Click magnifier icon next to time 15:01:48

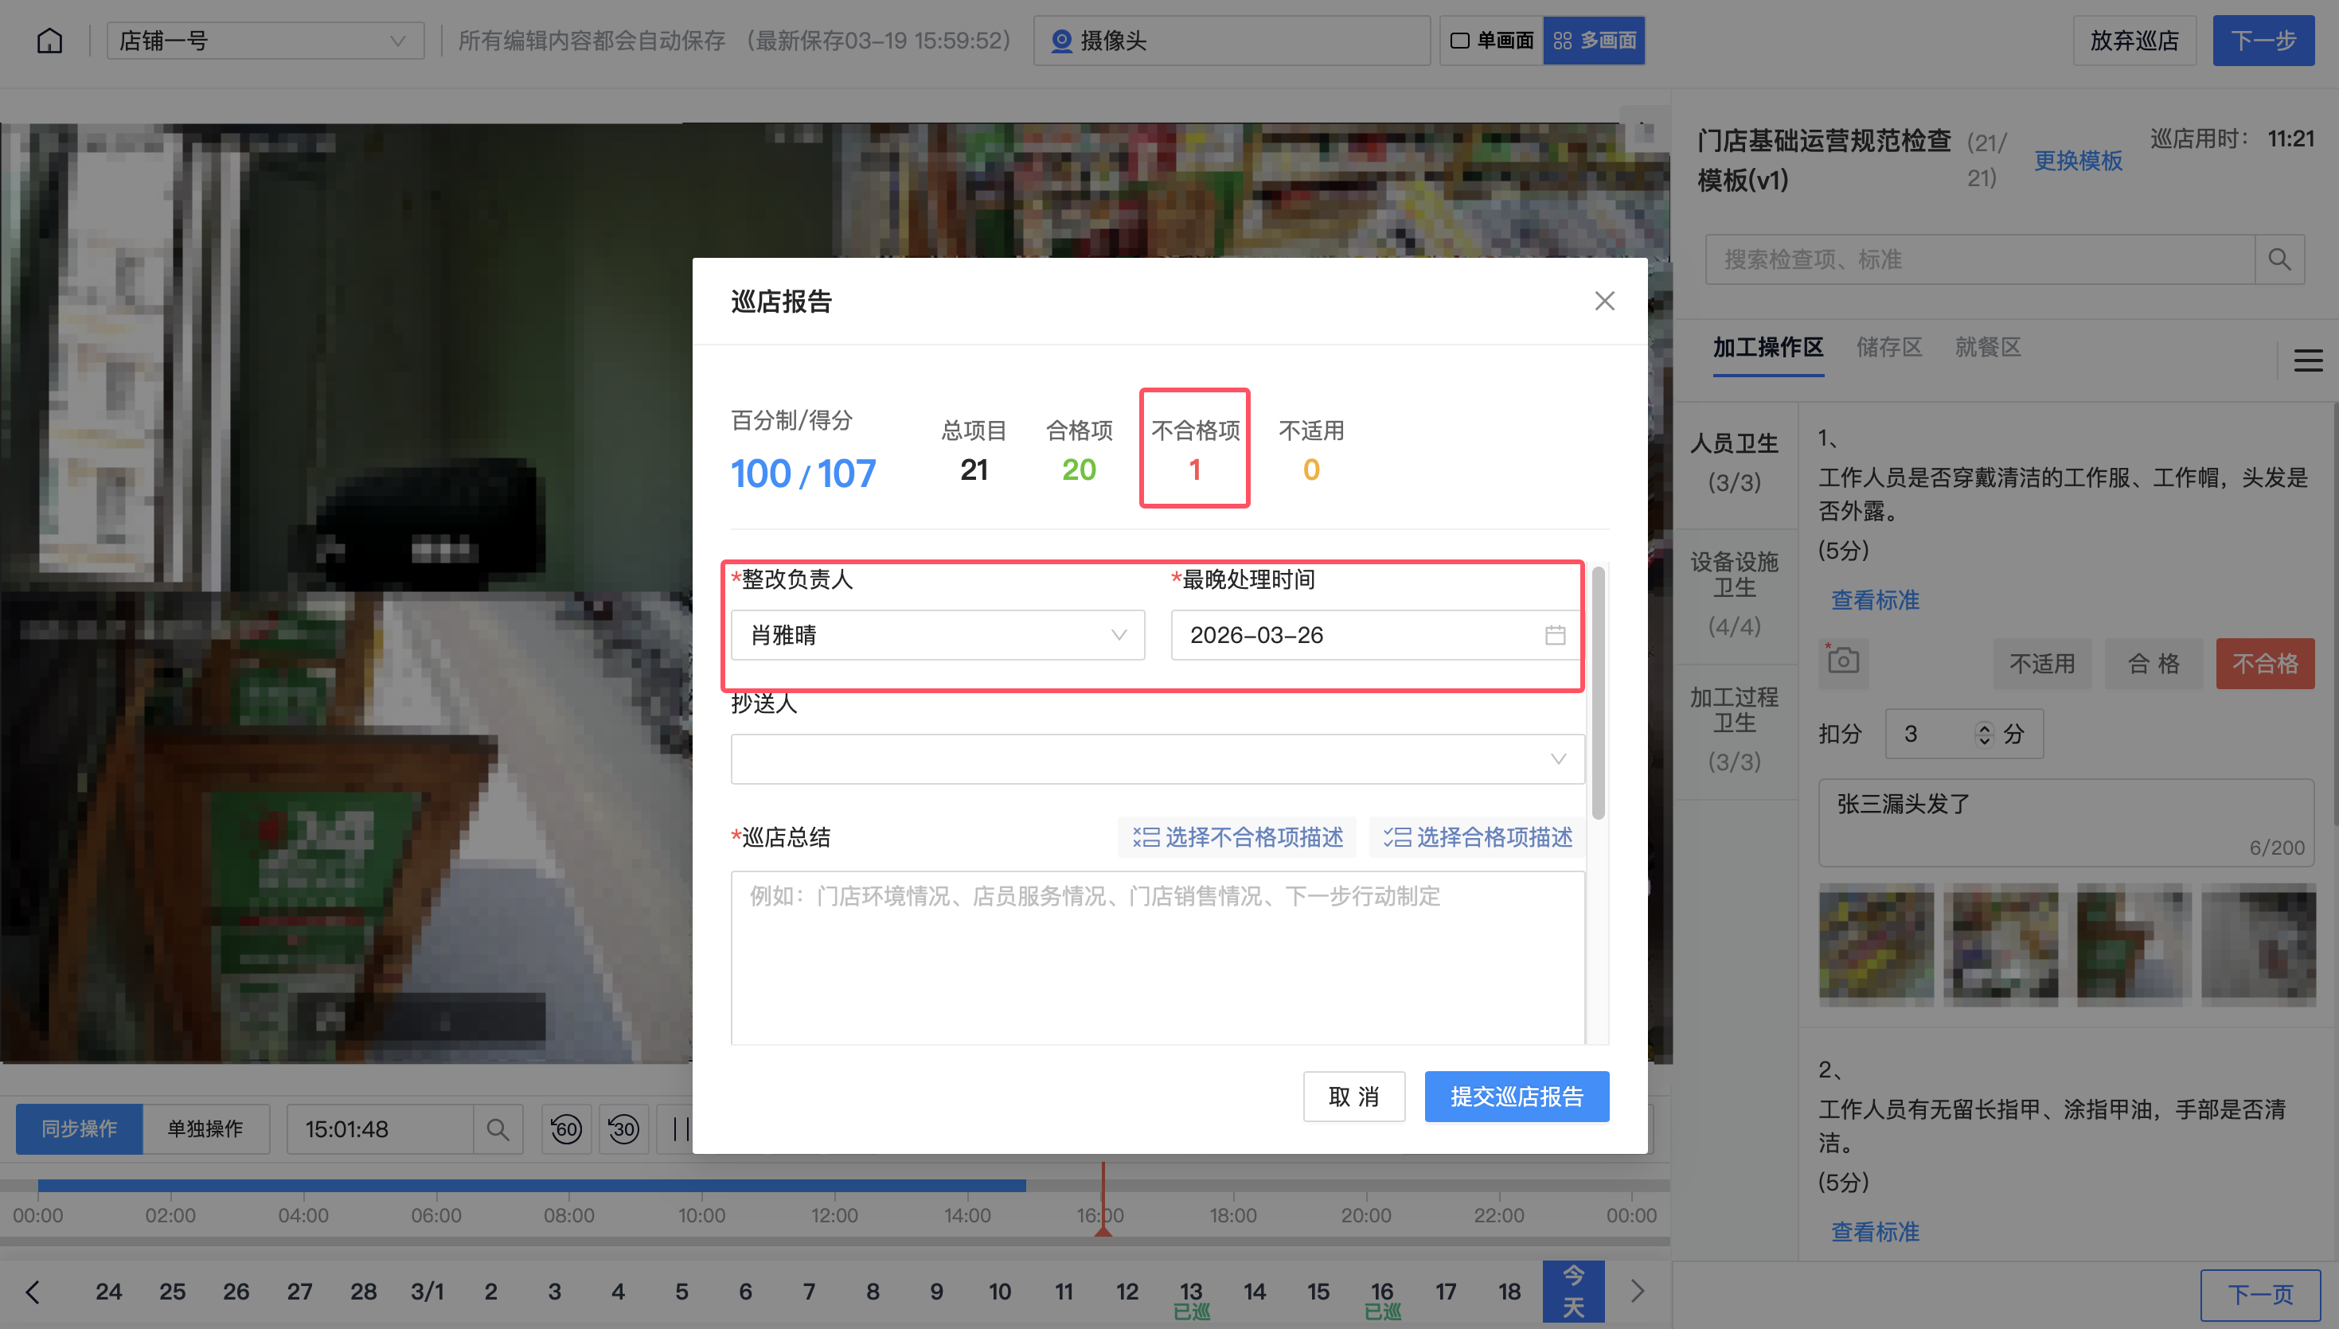[x=498, y=1129]
